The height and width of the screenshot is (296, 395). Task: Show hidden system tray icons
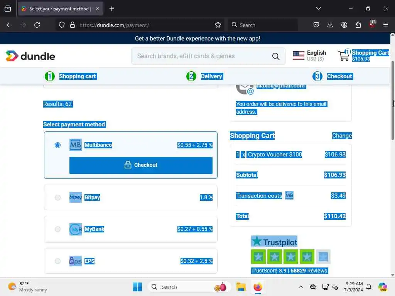301,287
